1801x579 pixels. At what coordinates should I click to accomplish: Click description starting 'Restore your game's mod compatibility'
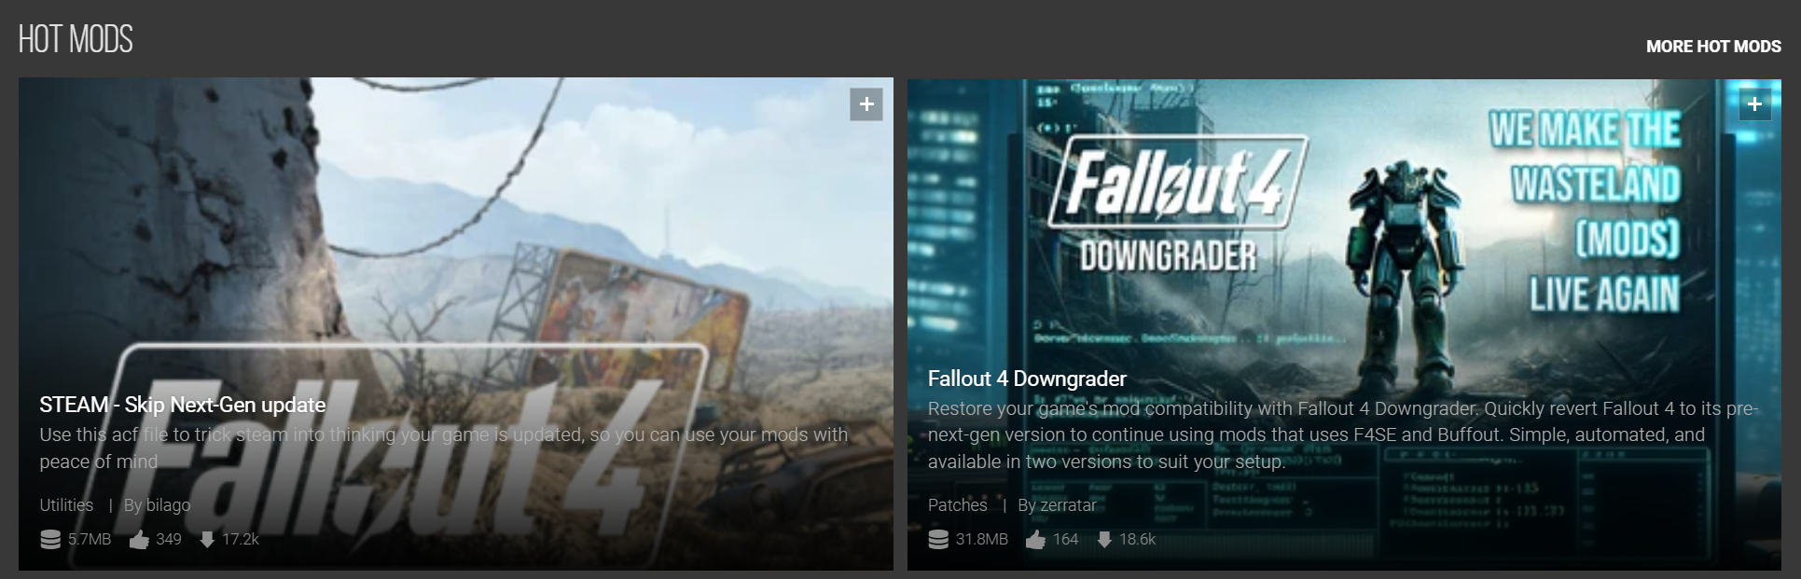tap(1343, 435)
